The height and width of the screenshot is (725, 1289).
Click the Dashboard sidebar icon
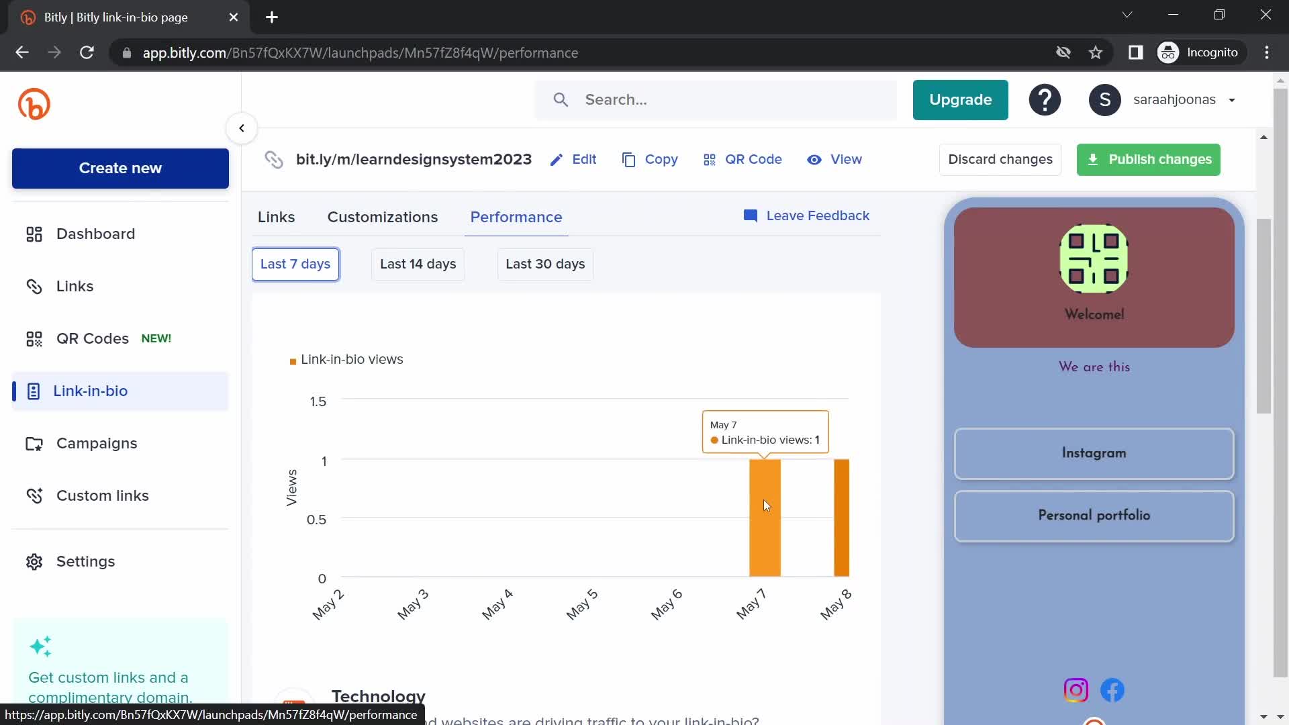point(34,233)
